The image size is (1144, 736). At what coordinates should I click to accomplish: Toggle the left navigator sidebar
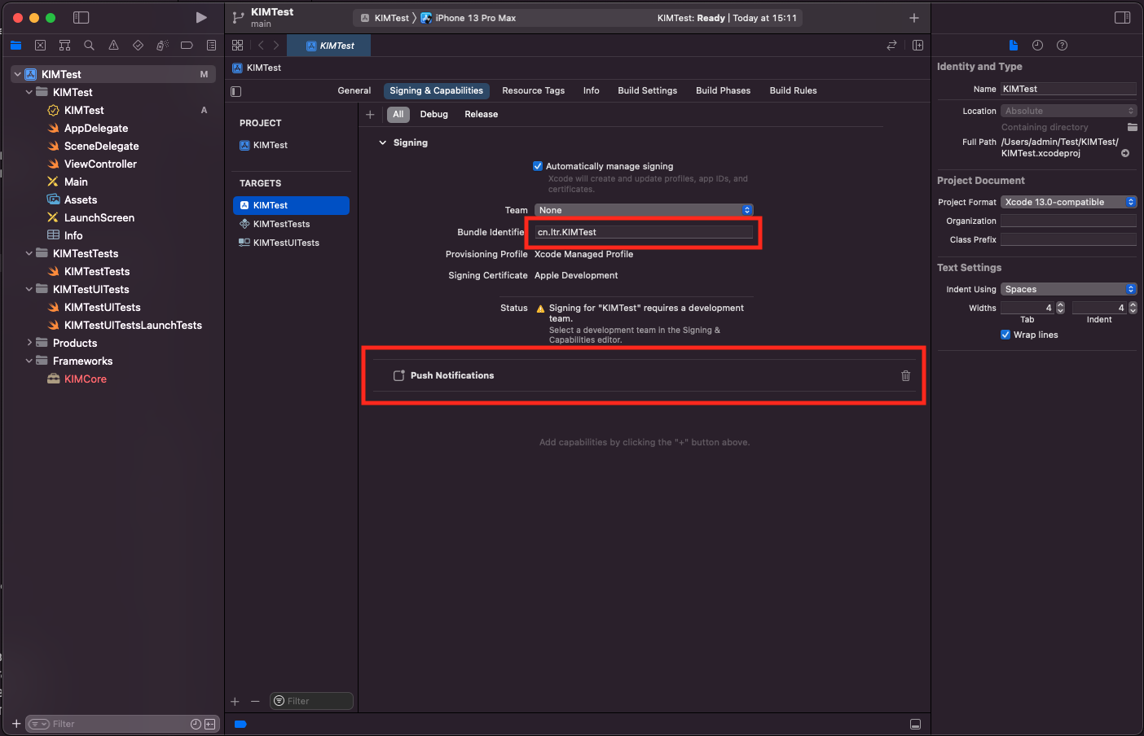pos(81,17)
